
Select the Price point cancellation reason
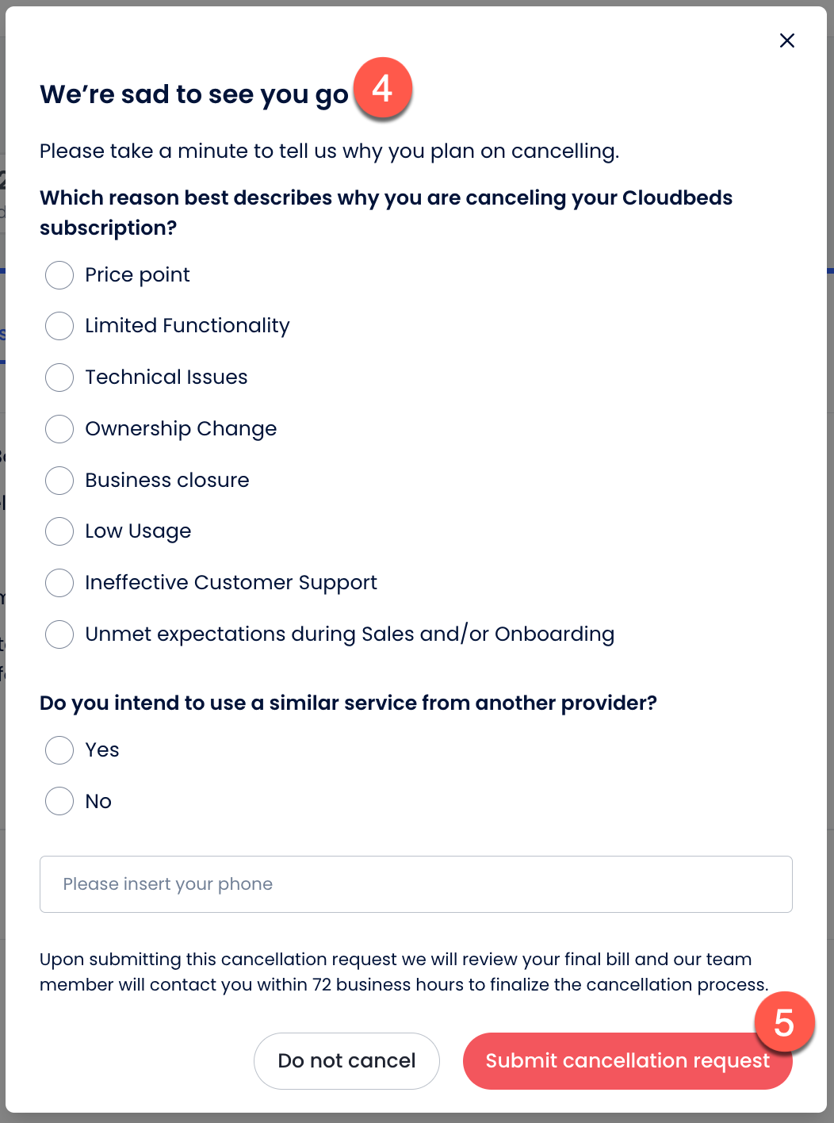59,275
